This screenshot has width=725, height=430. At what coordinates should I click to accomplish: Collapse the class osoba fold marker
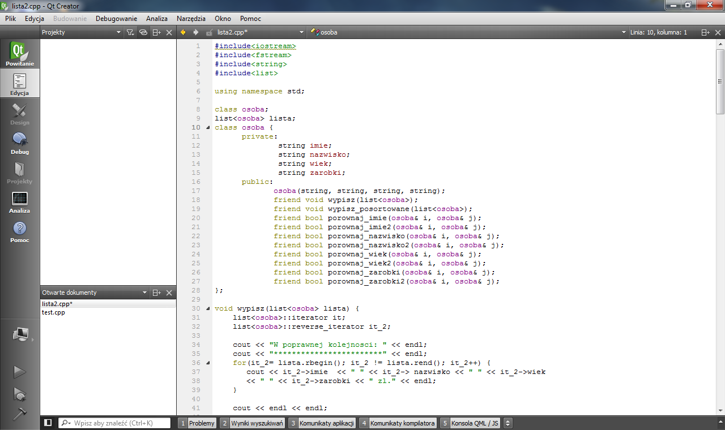click(x=207, y=127)
